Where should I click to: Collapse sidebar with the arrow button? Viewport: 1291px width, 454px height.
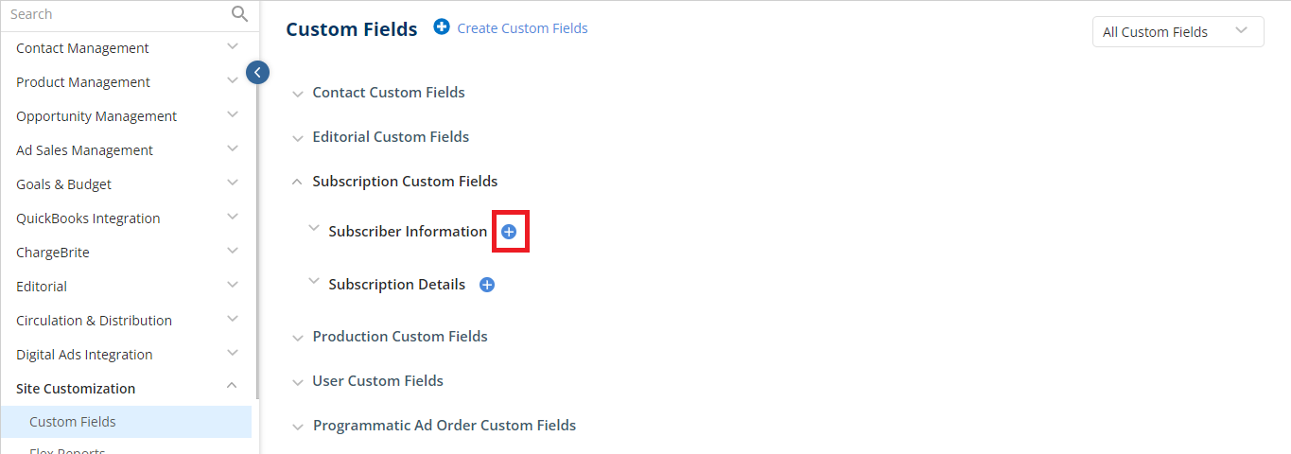257,72
